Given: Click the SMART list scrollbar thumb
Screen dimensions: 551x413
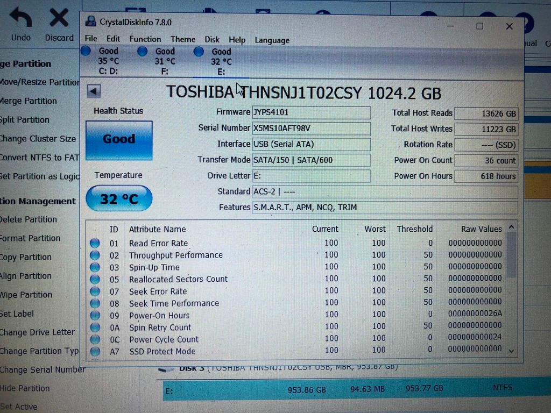Looking at the screenshot, I should pyautogui.click(x=512, y=254).
